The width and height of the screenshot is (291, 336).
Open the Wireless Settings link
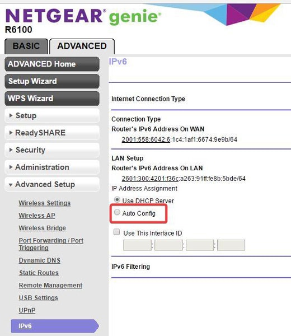point(45,203)
